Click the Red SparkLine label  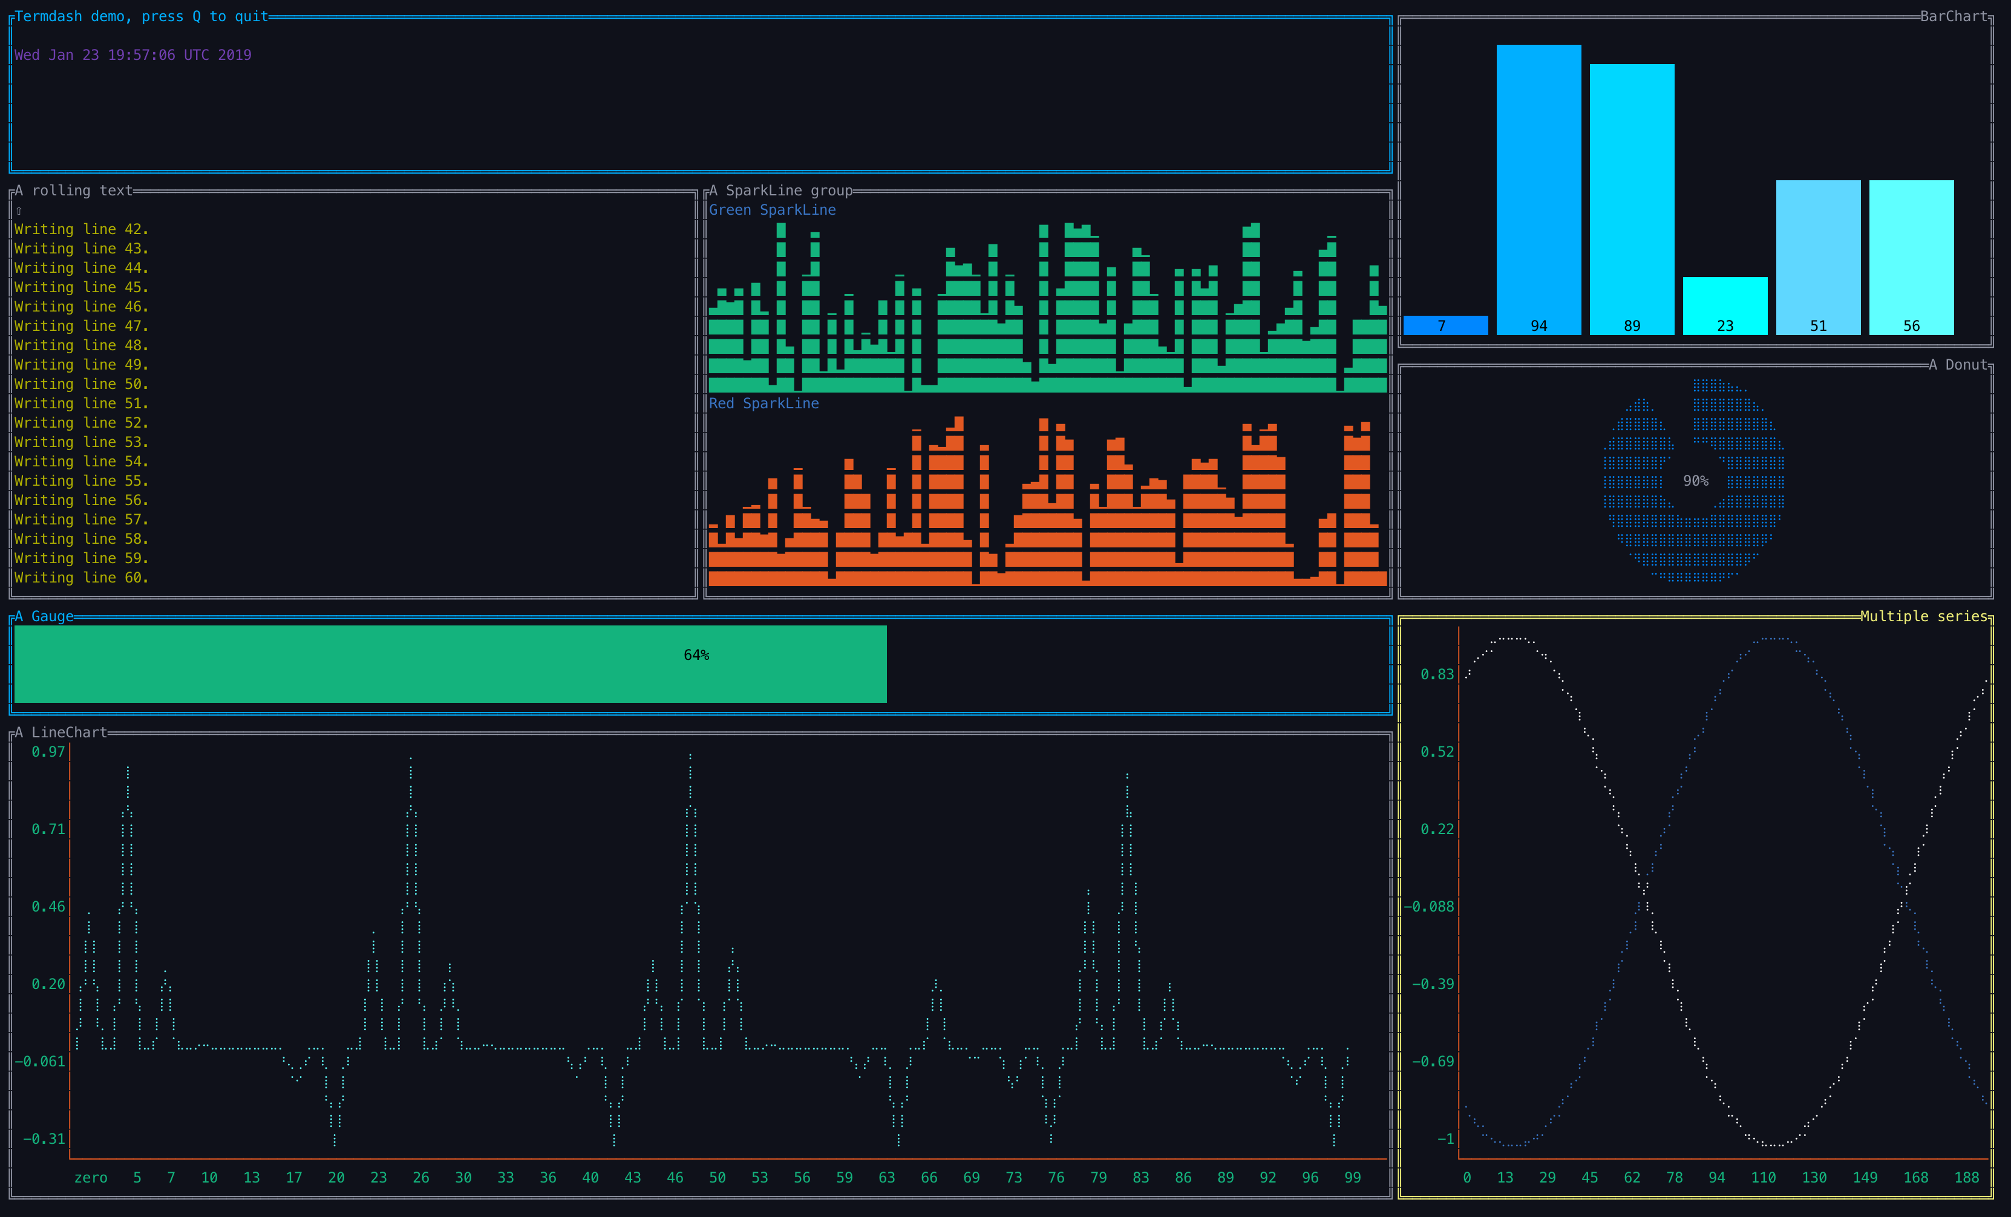point(763,403)
